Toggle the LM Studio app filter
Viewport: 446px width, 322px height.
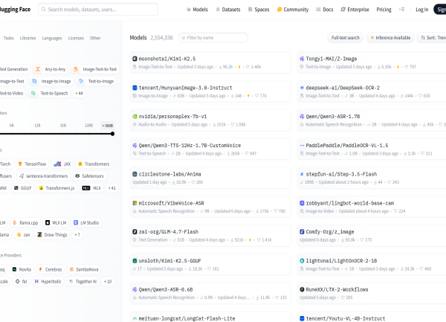(x=86, y=223)
